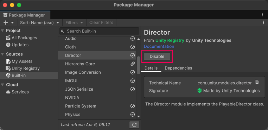Click the Unity Registry icon

[x=8, y=68]
